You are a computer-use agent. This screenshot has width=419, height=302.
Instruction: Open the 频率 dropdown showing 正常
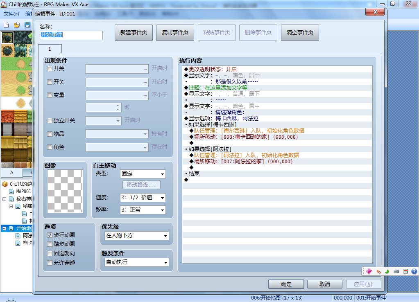[x=143, y=210]
